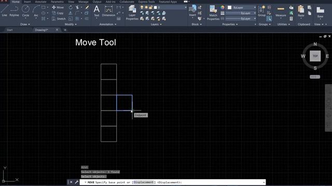Toggle layer lock padlock icon

click(x=151, y=7)
